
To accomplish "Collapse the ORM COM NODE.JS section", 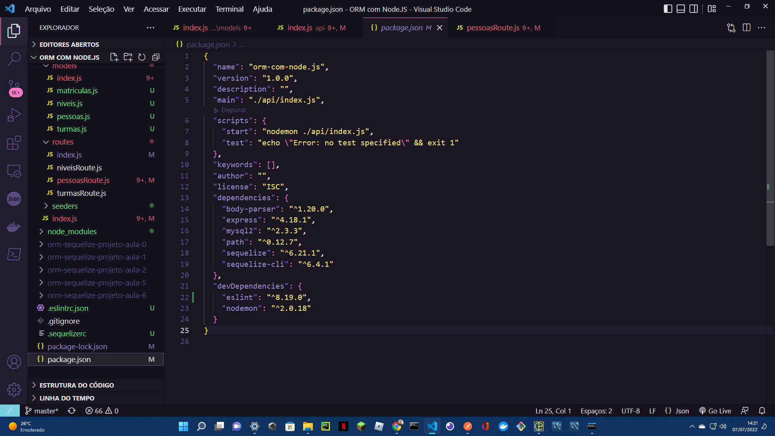I will pos(69,57).
